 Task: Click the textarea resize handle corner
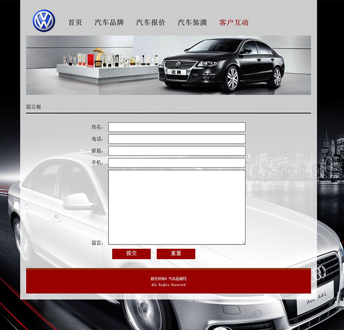[x=243, y=243]
